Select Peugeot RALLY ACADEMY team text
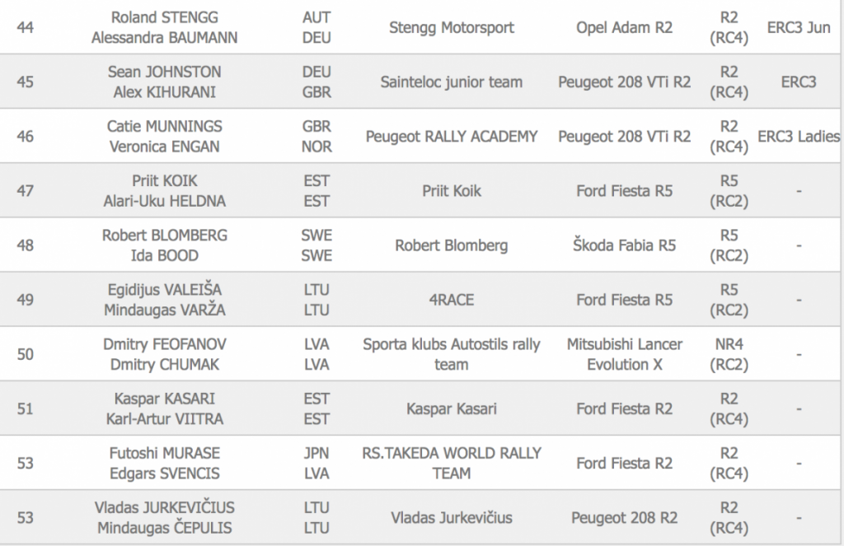 coord(451,136)
